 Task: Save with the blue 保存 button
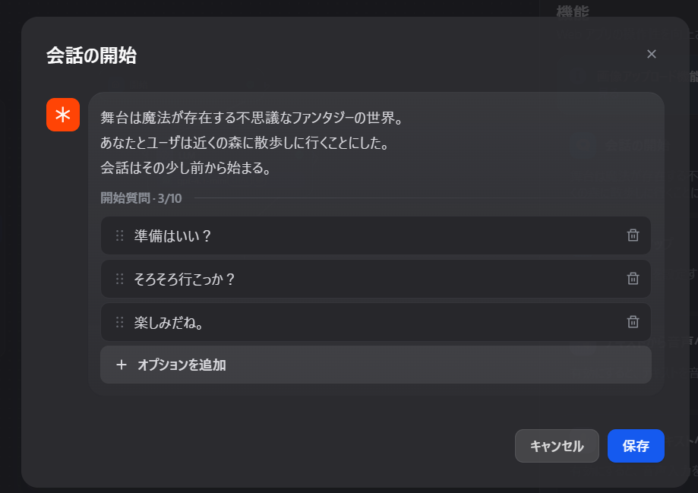(x=636, y=446)
